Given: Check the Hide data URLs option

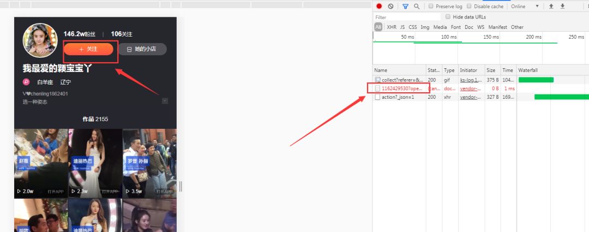Looking at the screenshot, I should (x=448, y=16).
